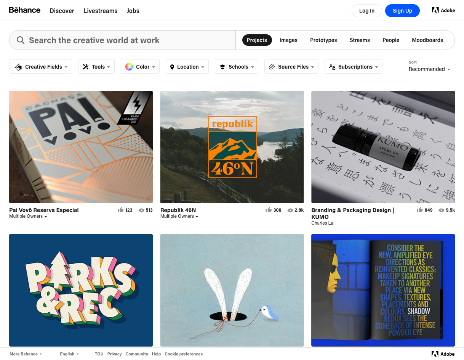464x360 pixels.
Task: Select the graduation cap Schools icon
Action: click(x=222, y=66)
